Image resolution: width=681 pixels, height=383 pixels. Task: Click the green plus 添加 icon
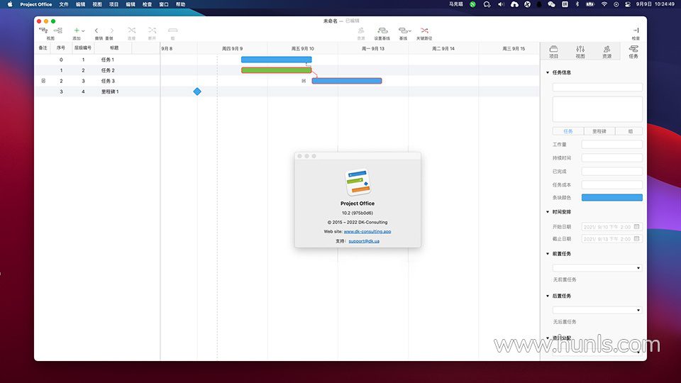tap(77, 30)
